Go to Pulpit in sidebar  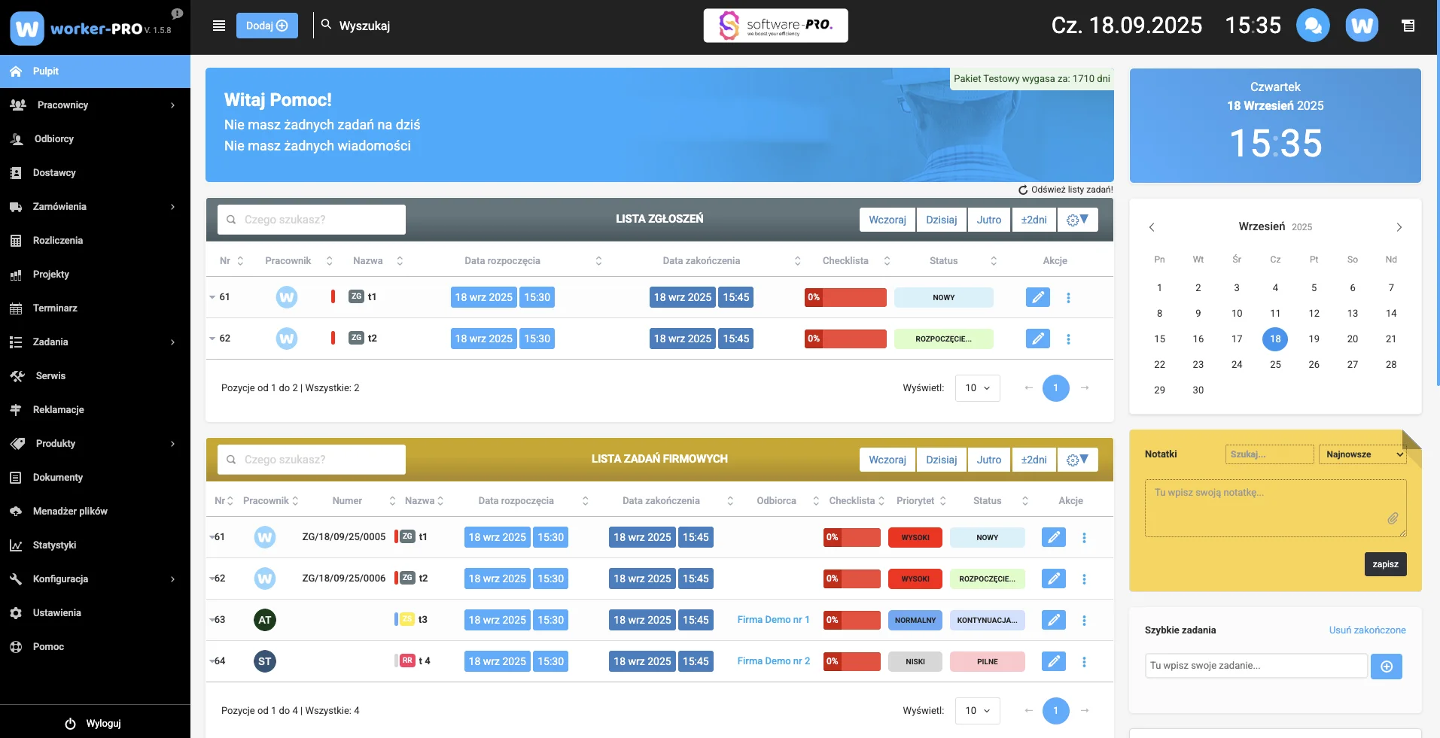(95, 71)
